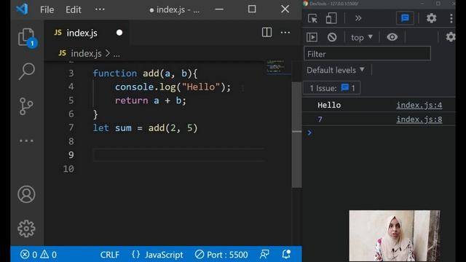Click the editor vertical scrollbar
Screen dimensions: 466x262
click(296, 134)
